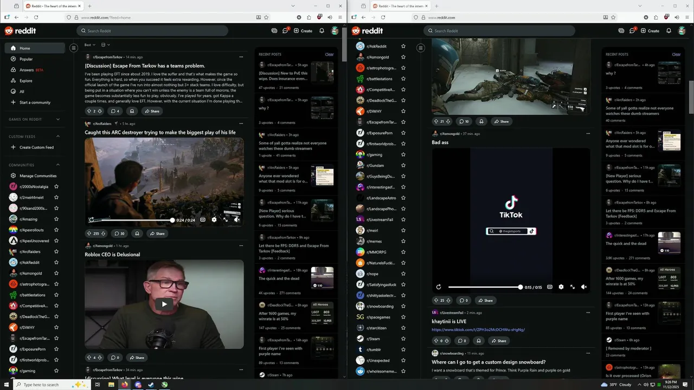Image resolution: width=694 pixels, height=390 pixels.
Task: Open Home feed in left window sidebar
Action: pyautogui.click(x=35, y=48)
